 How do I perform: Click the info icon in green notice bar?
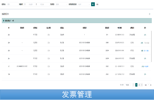(x=4, y=21)
